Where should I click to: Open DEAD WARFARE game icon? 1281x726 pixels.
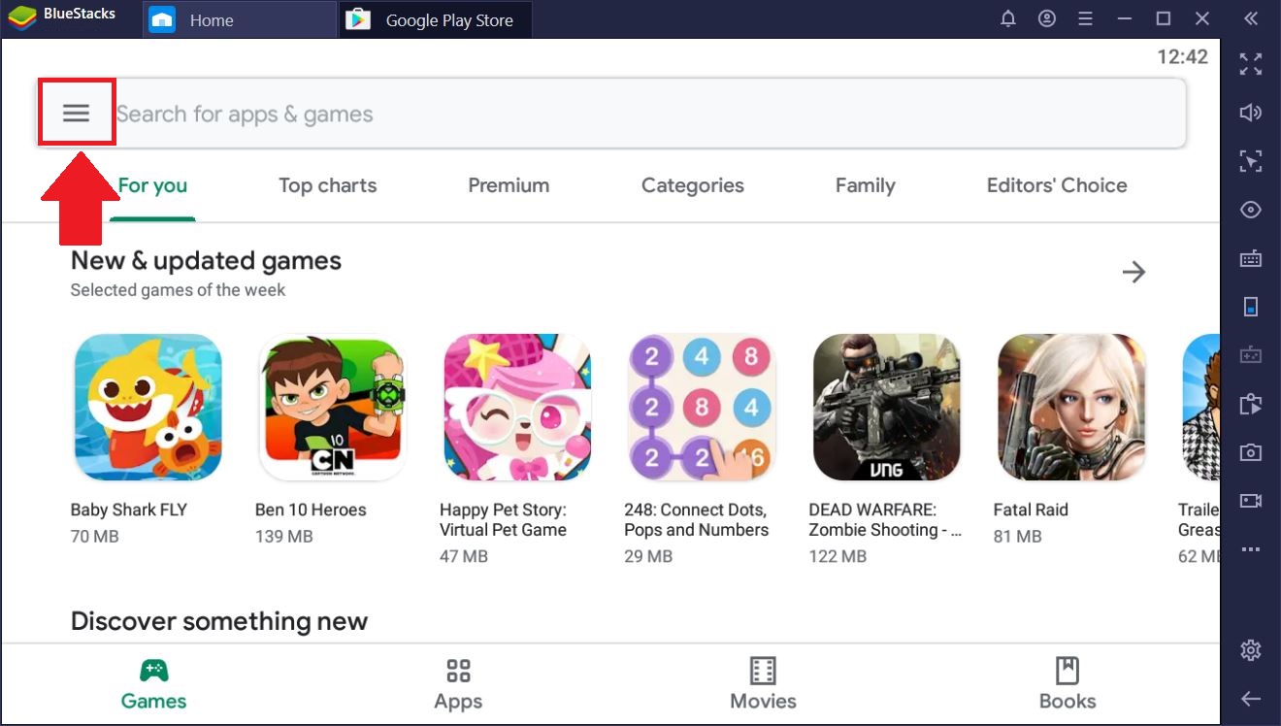coord(886,408)
